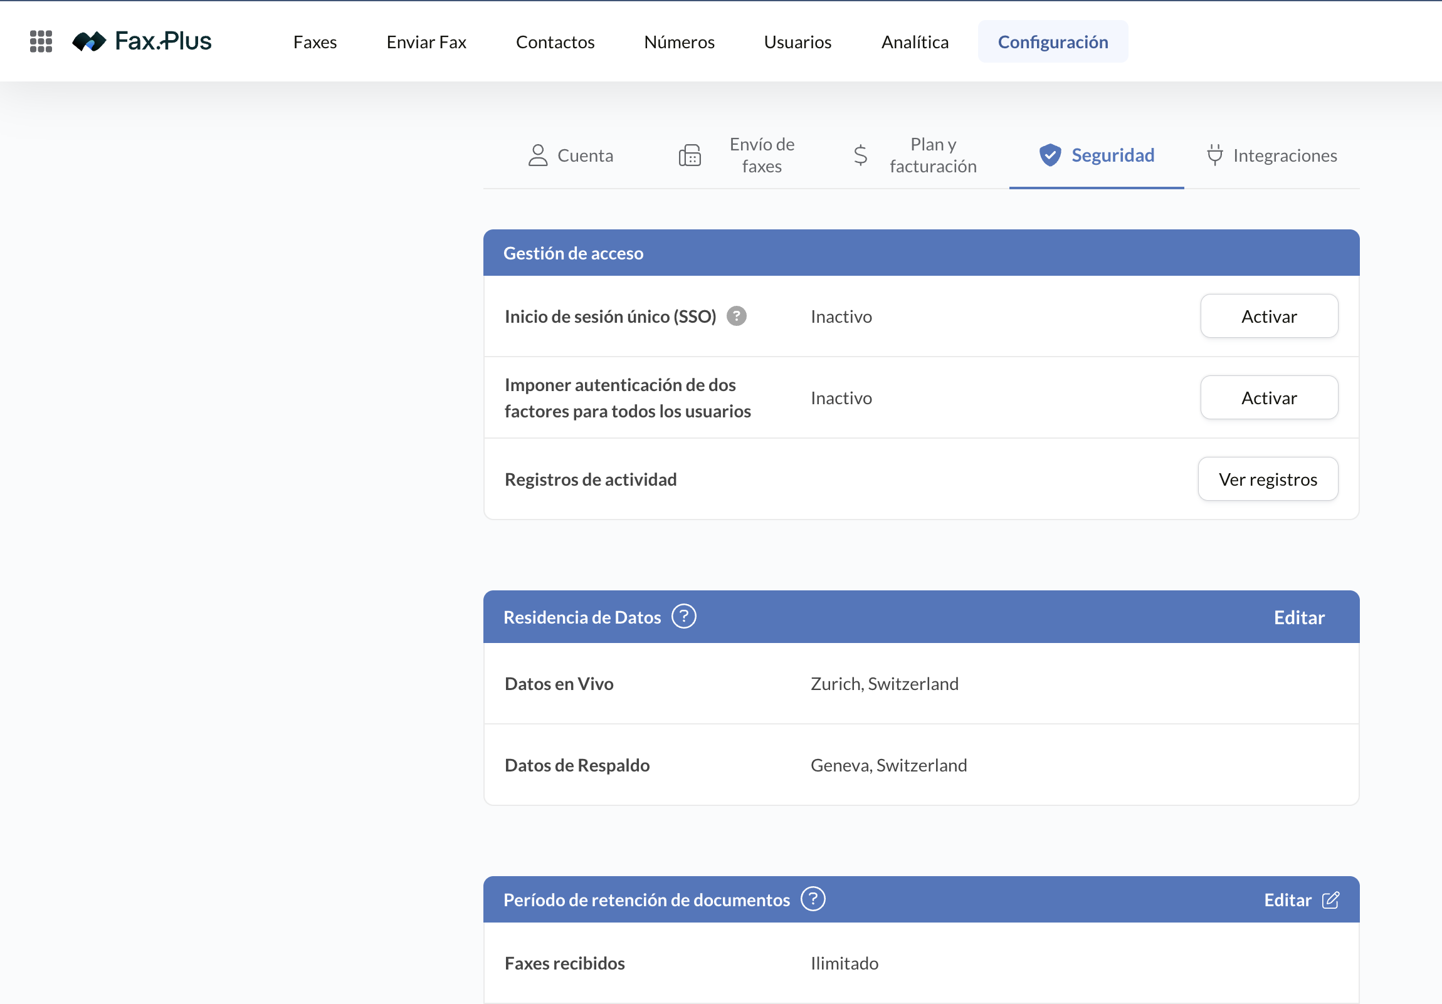Screen dimensions: 1442x1004
Task: Activate single sign-on (SSO)
Action: tap(1270, 316)
